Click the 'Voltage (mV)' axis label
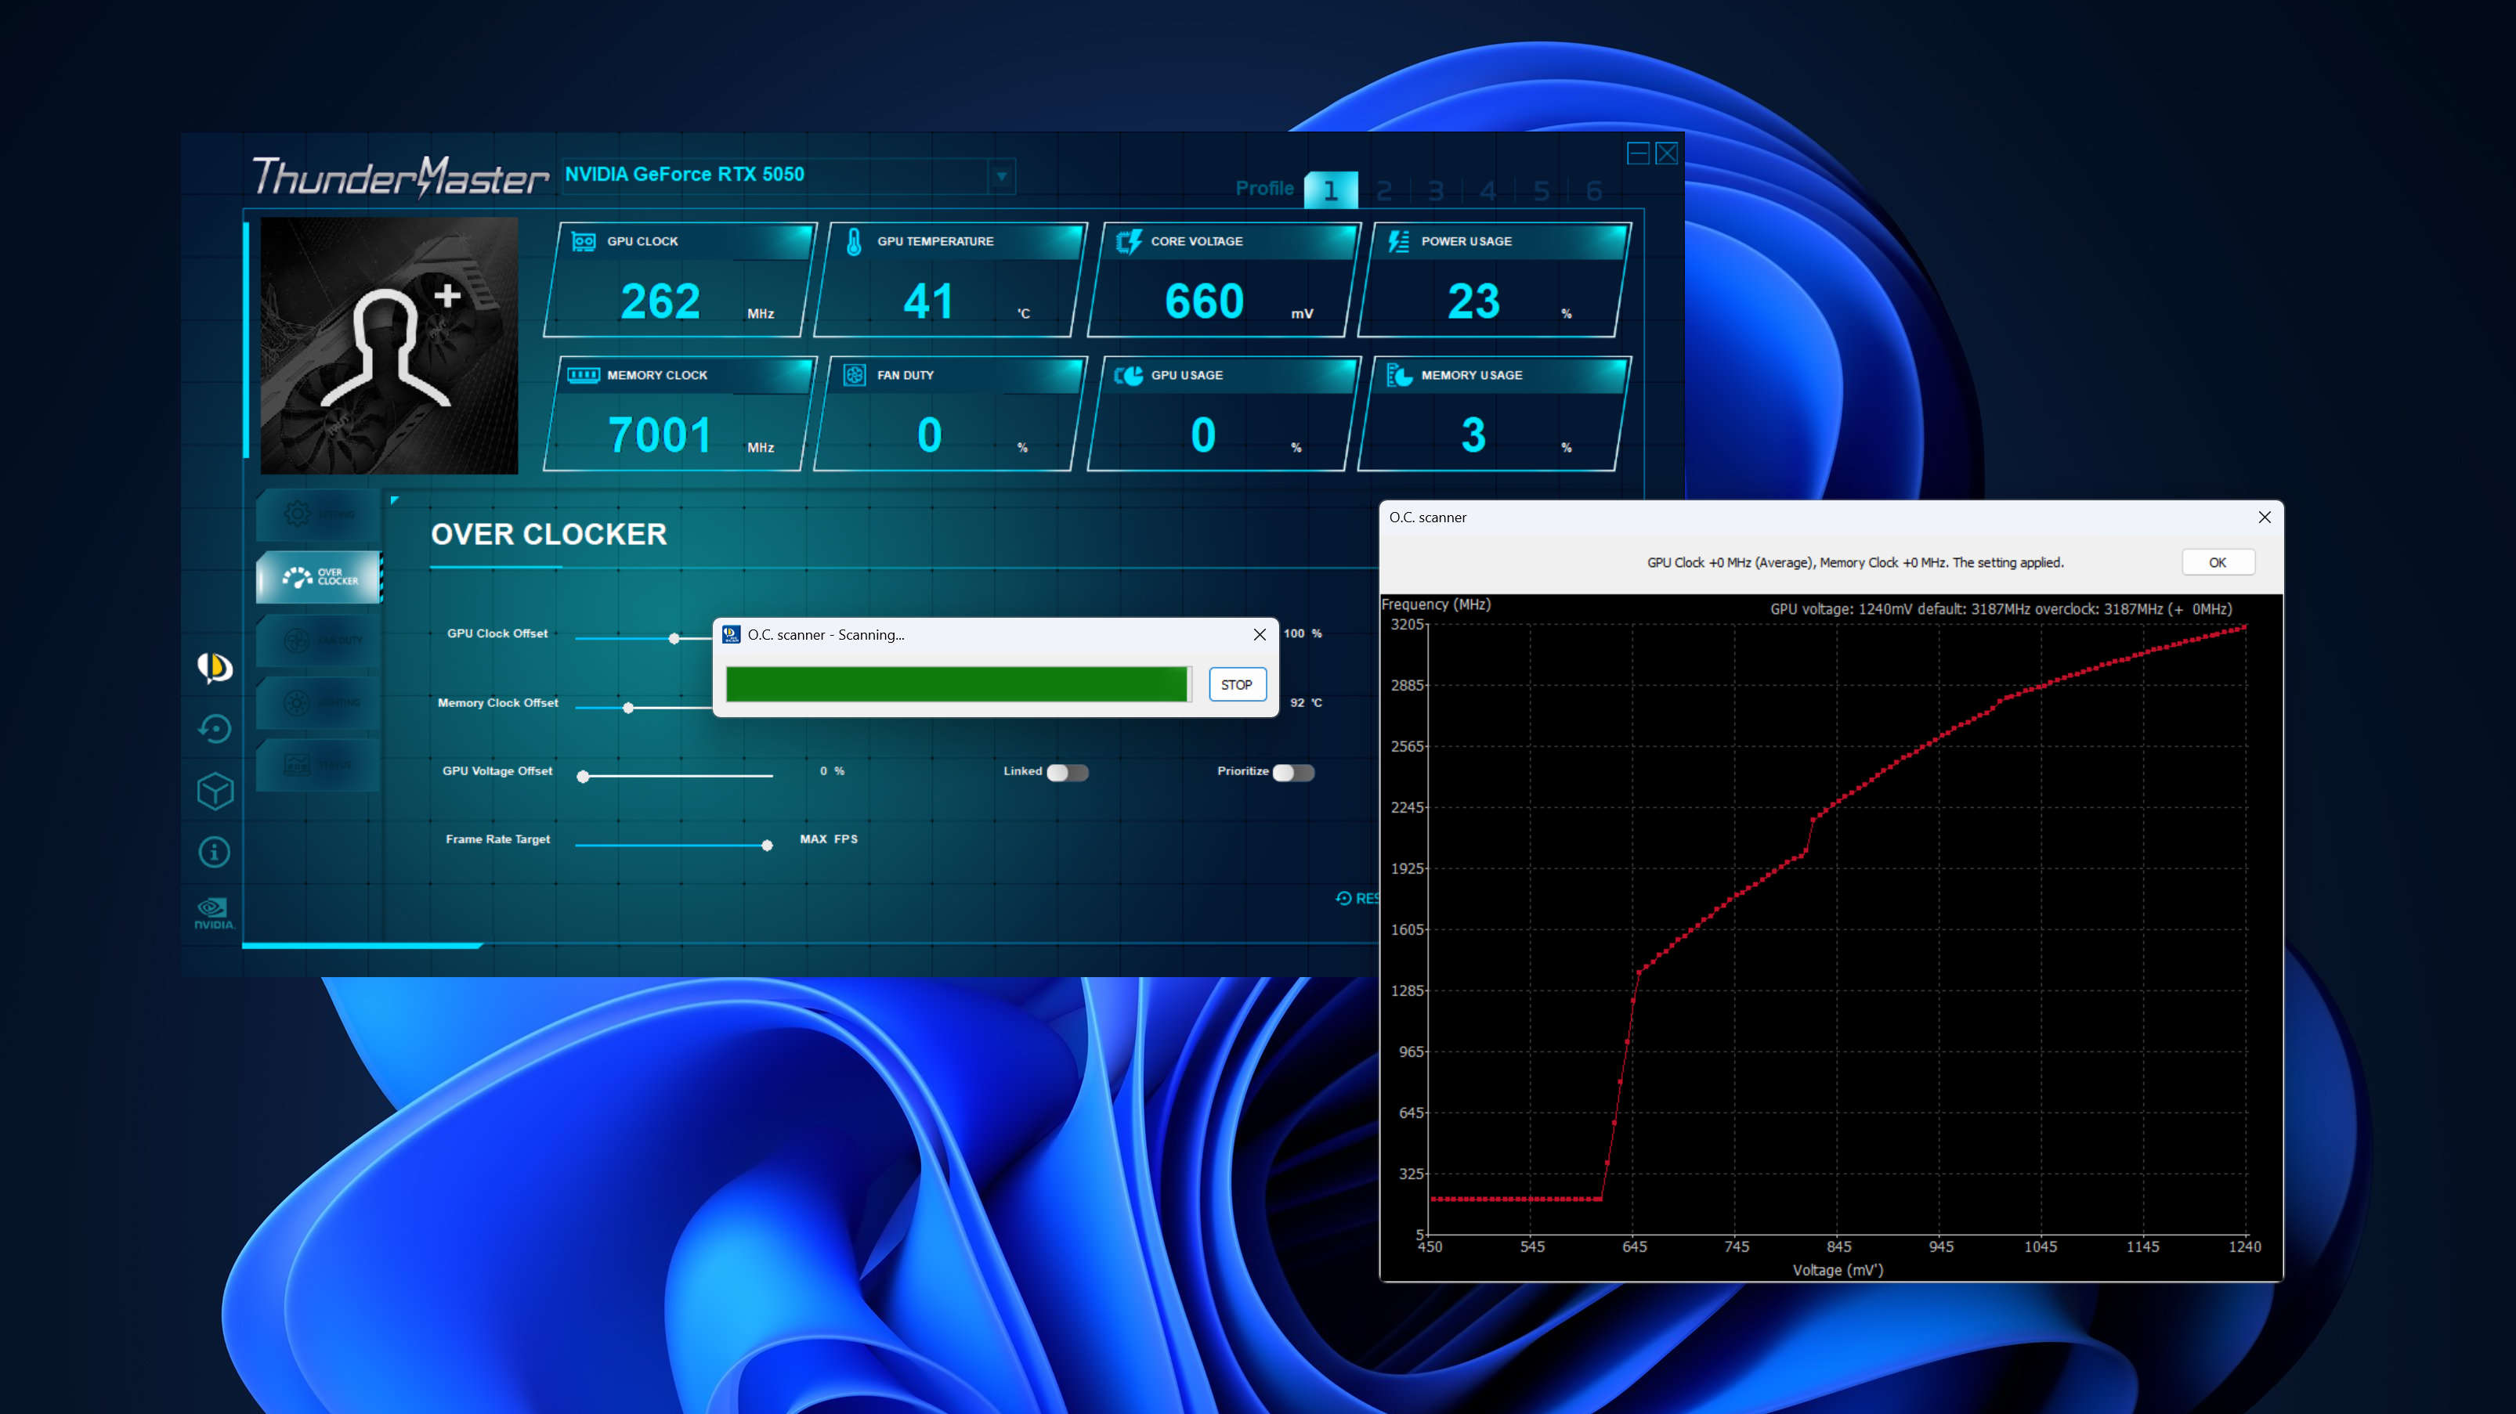 click(x=1837, y=1269)
